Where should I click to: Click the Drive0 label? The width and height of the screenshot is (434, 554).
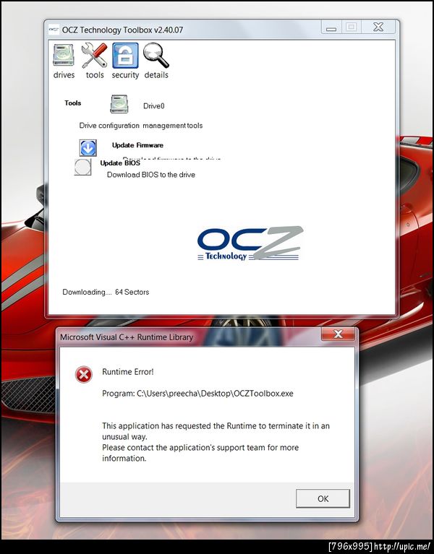point(154,105)
